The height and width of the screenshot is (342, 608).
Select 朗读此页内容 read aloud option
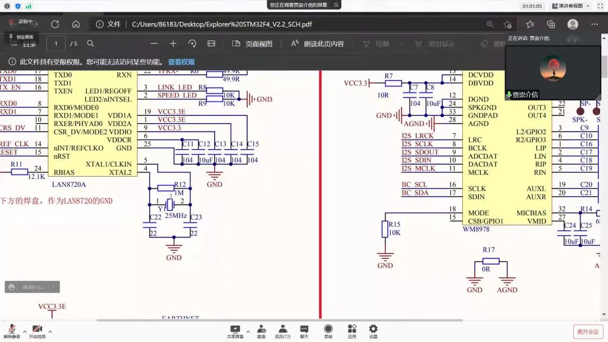[x=318, y=44]
